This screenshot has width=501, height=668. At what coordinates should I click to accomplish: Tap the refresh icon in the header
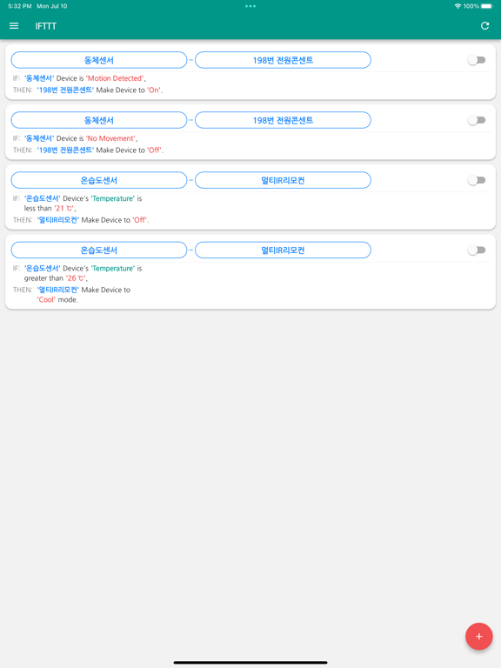coord(484,26)
